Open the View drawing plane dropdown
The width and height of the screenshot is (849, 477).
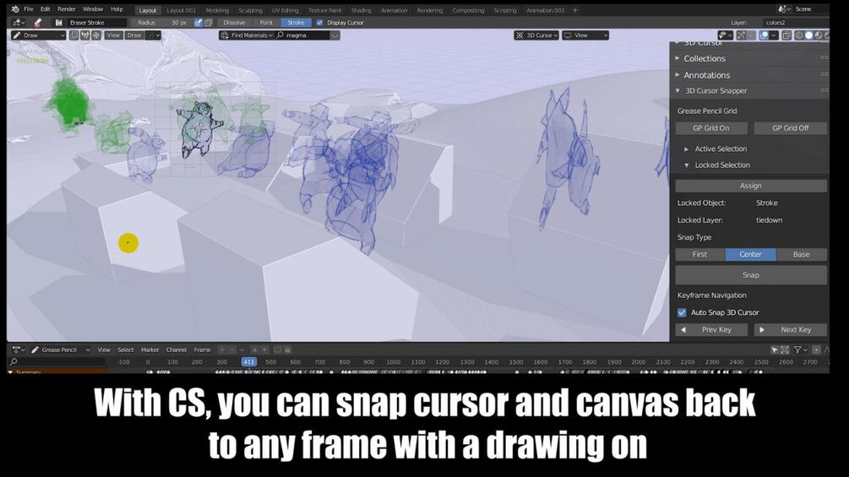(x=586, y=35)
